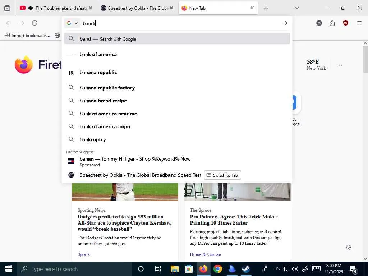Close the Troublemakers' YouTube tab
Screen dimensions: 368x276
(91, 8)
